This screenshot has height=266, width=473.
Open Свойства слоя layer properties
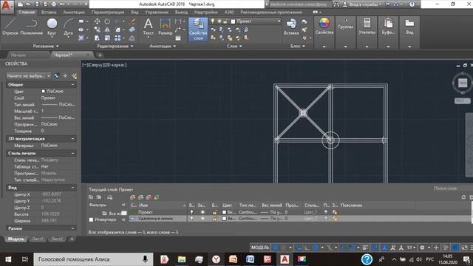pyautogui.click(x=198, y=30)
